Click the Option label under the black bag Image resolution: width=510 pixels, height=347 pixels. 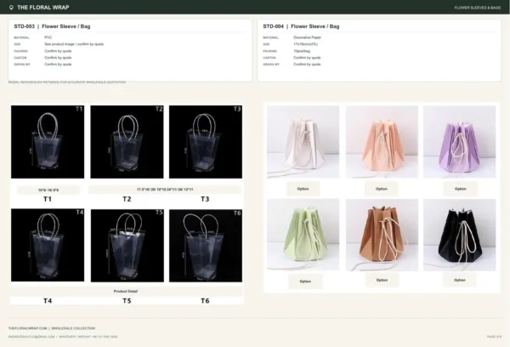[x=460, y=280]
